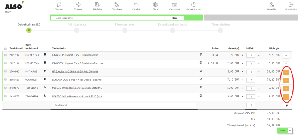Viewport: 298px width, 137px height.
Task: Expand the arrow next to the Jatka button
Action: click(x=290, y=130)
